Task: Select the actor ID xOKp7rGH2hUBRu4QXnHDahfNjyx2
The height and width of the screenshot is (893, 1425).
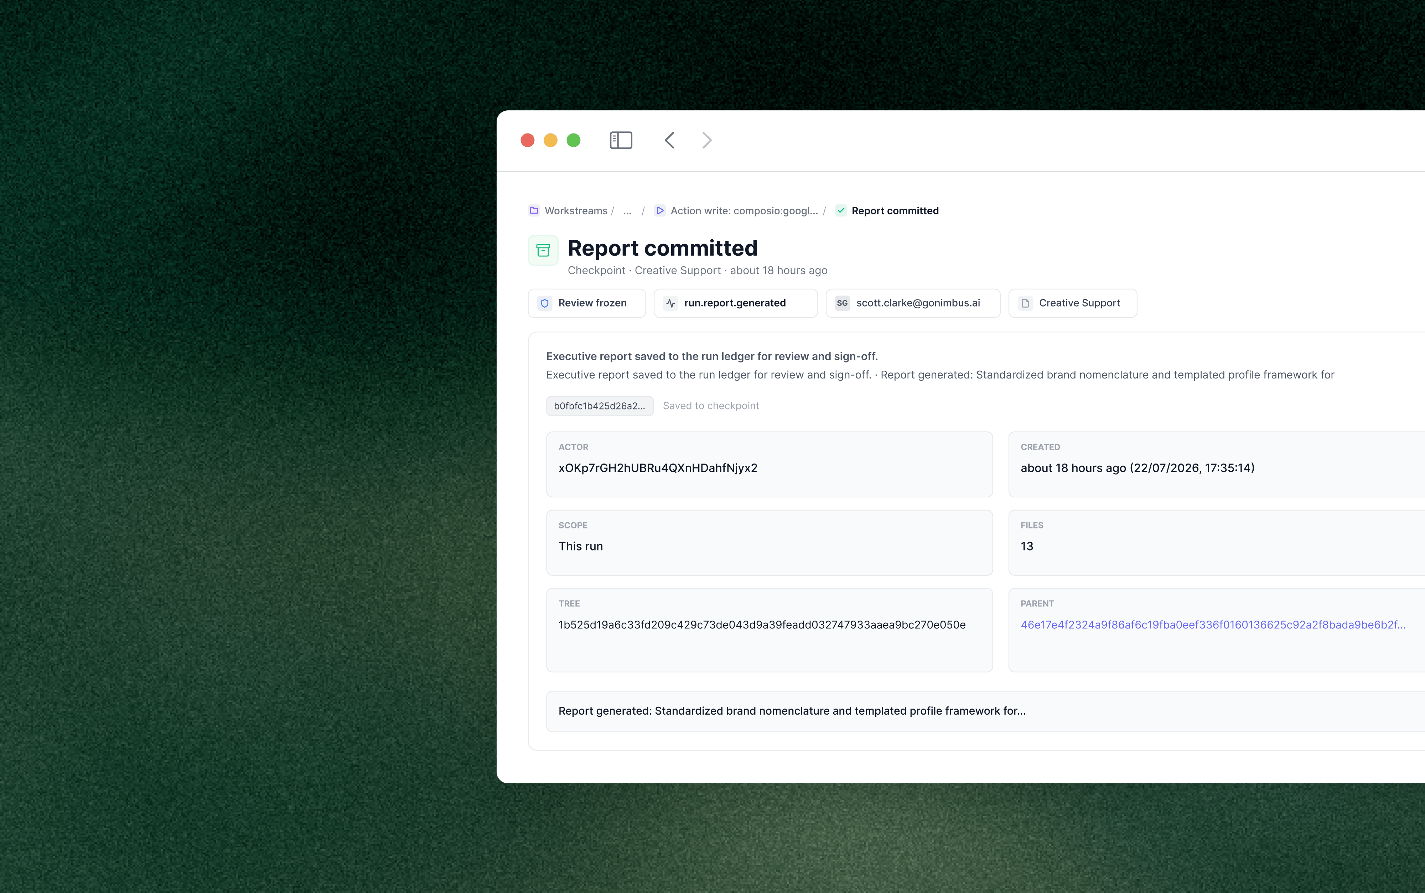Action: tap(658, 468)
